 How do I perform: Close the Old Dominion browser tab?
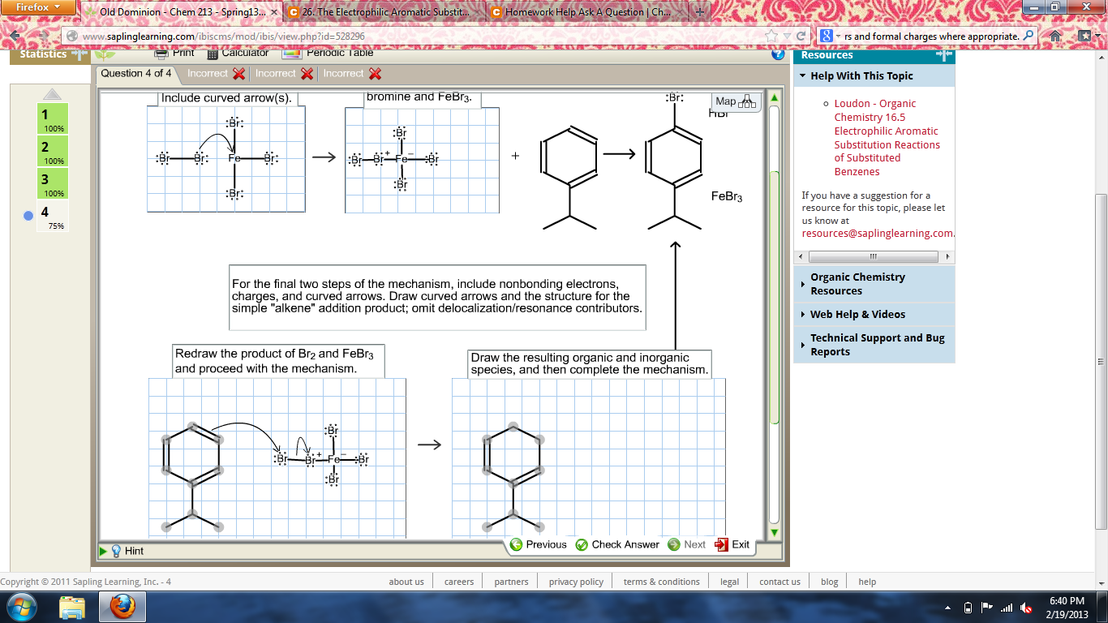(x=273, y=13)
